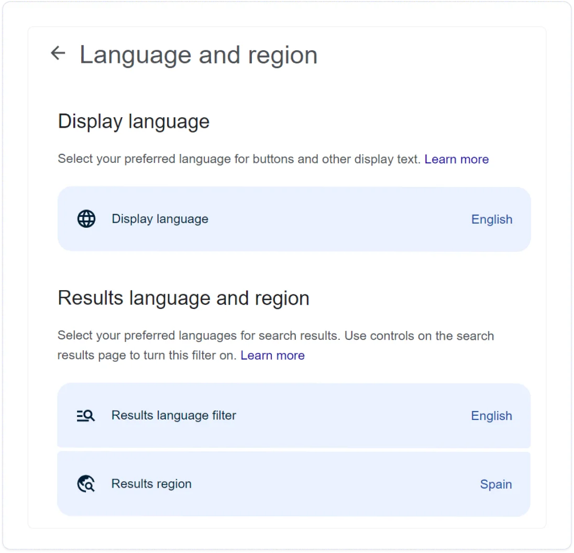This screenshot has height=553, width=574.
Task: Open the Results language filter setting row
Action: (x=294, y=415)
